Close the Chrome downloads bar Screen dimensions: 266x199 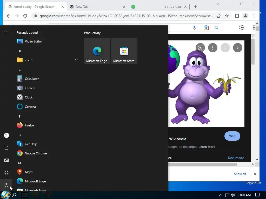(255, 174)
